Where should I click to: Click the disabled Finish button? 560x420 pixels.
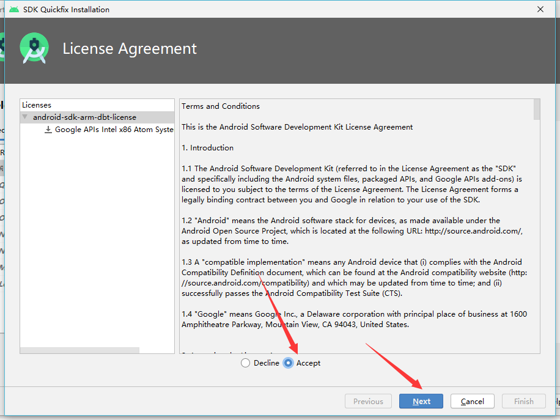point(523,401)
